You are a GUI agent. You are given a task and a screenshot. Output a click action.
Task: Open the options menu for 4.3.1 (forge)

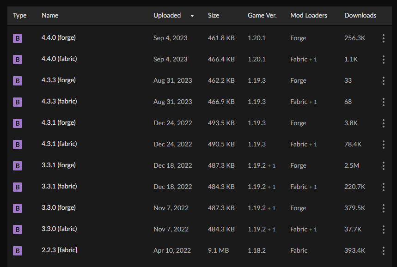[x=383, y=123]
